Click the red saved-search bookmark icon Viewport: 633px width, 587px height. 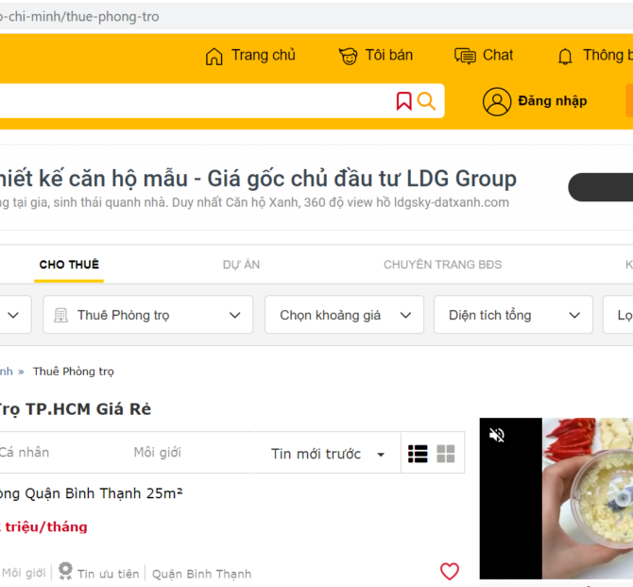[x=403, y=101]
